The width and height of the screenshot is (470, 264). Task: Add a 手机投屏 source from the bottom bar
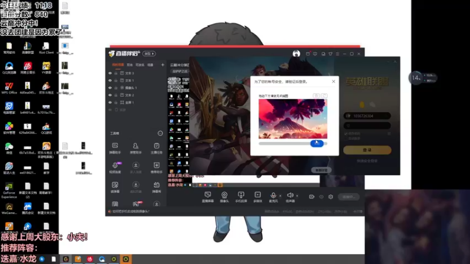point(241,197)
